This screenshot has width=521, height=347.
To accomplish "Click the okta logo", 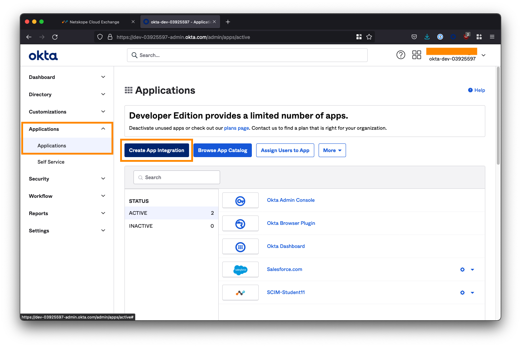I will 43,55.
